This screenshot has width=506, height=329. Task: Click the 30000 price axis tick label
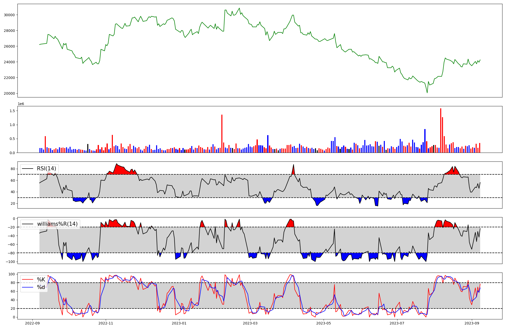pyautogui.click(x=9, y=15)
